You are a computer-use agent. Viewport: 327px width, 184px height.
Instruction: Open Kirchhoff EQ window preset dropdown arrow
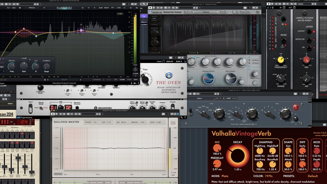coord(40,4)
